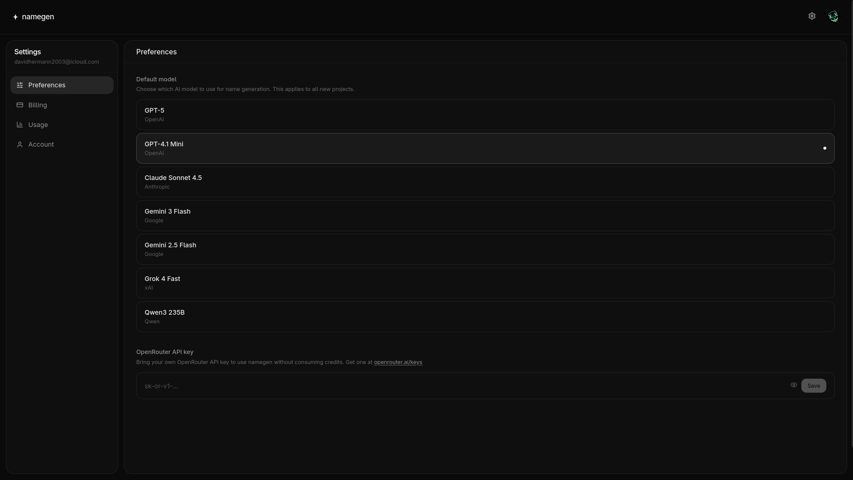
Task: Select the Grok 4 Fast model
Action: (485, 283)
